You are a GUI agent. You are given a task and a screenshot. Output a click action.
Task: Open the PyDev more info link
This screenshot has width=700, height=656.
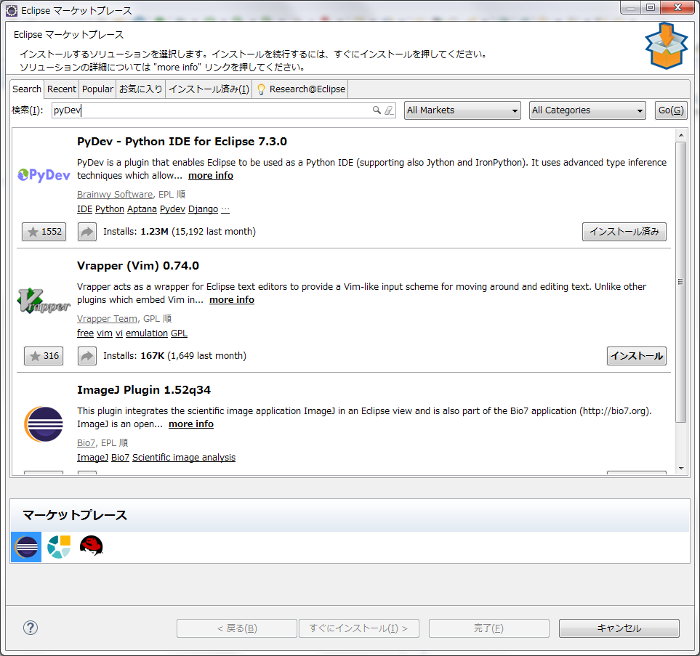tap(211, 176)
